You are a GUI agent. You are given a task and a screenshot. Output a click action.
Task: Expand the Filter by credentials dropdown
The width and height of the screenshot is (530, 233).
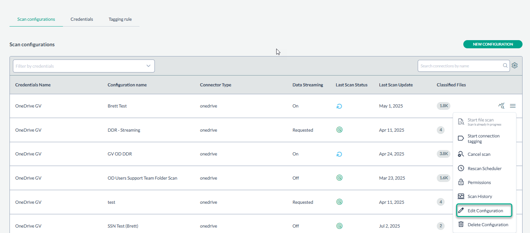148,66
